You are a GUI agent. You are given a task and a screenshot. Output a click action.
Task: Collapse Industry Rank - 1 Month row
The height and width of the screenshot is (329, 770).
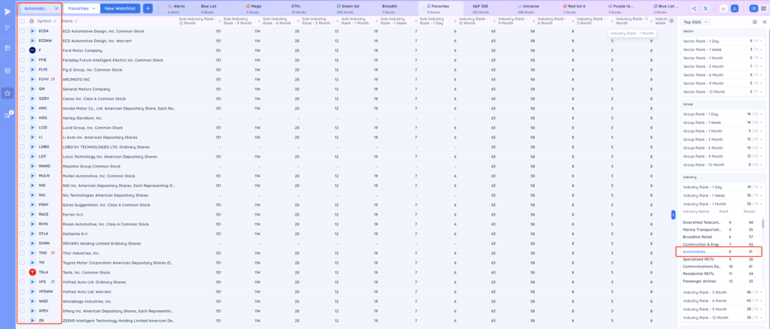pyautogui.click(x=723, y=204)
